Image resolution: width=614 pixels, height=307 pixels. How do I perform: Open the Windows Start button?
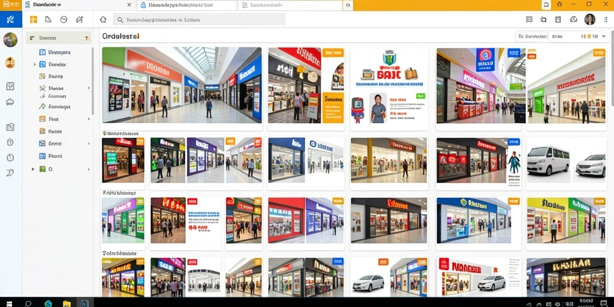pos(9,303)
